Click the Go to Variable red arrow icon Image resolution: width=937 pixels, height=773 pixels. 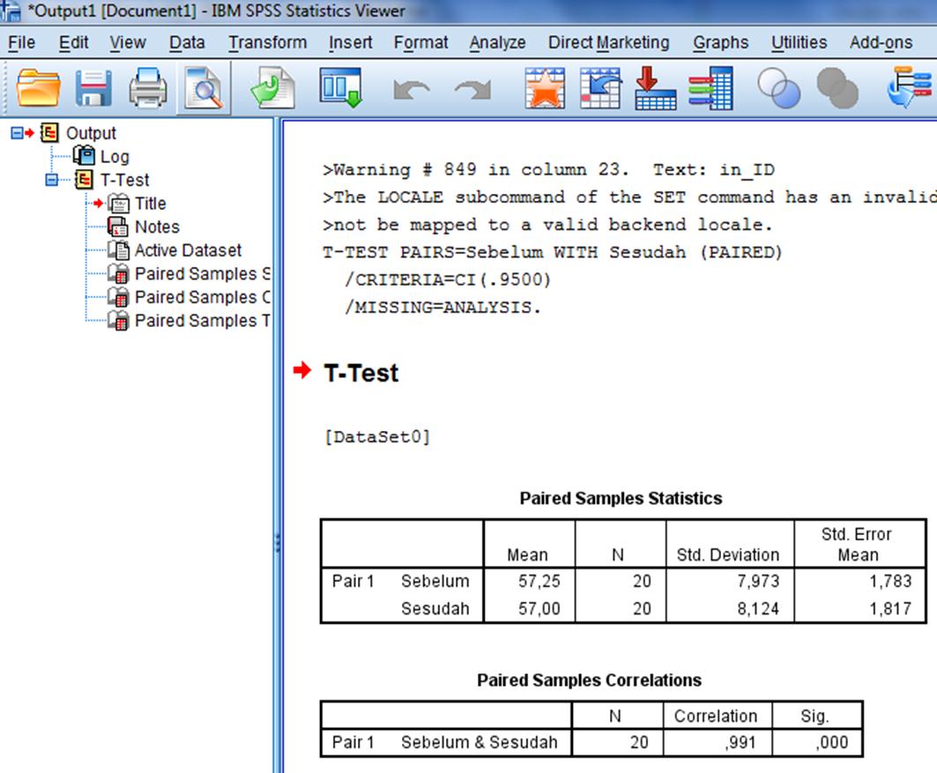click(x=656, y=88)
